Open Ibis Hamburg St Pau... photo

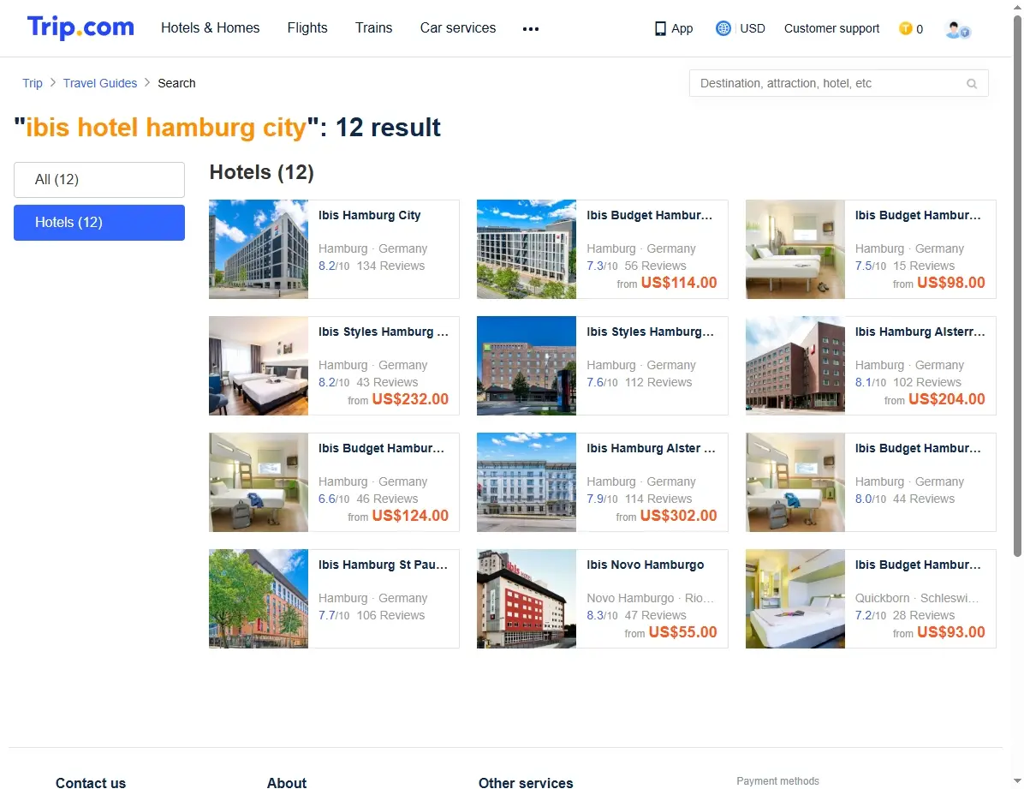(259, 599)
